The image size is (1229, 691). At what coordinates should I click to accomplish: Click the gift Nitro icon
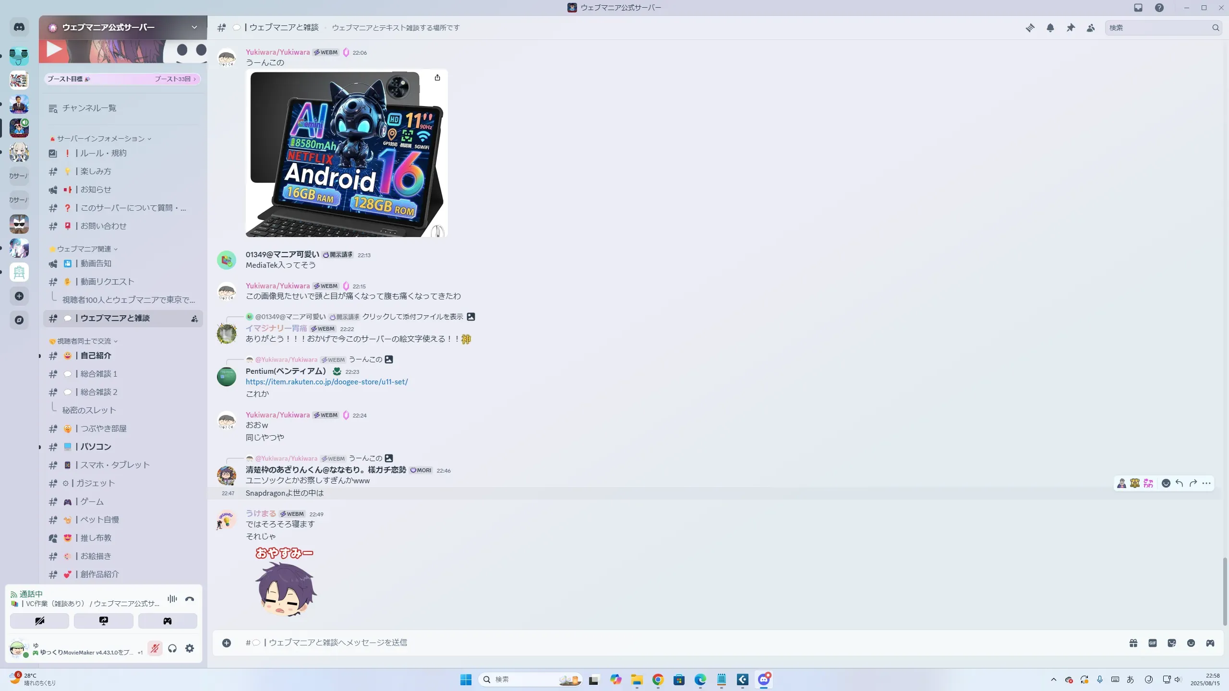(x=1133, y=643)
